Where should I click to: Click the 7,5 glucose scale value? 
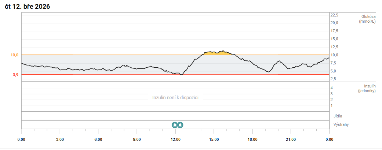pyautogui.click(x=333, y=63)
